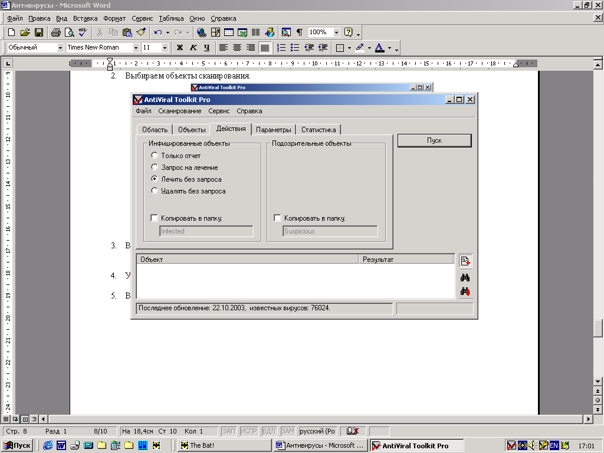
Task: Apply underline formatting (Ч)
Action: pyautogui.click(x=207, y=47)
